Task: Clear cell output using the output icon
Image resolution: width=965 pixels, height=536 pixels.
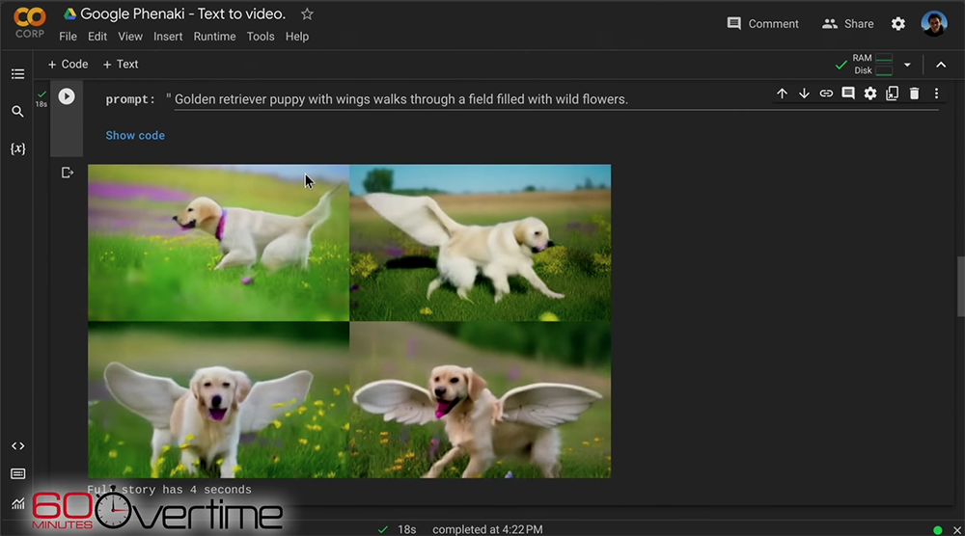Action: pyautogui.click(x=68, y=173)
